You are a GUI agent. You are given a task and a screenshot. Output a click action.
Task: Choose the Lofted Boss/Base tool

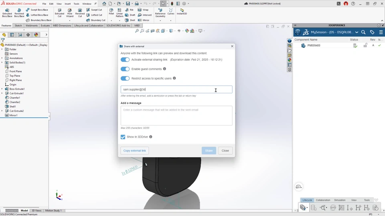pyautogui.click(x=37, y=15)
